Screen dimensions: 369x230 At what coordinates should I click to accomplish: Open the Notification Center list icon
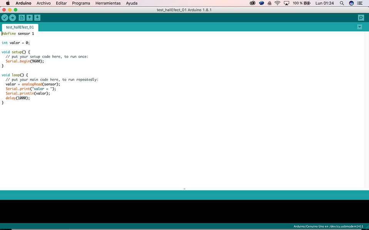click(360, 3)
